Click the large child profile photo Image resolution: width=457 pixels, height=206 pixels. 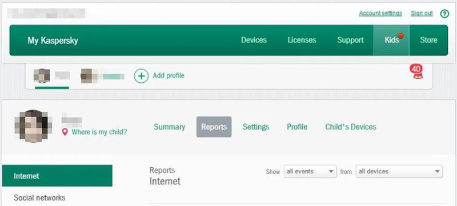pyautogui.click(x=33, y=126)
